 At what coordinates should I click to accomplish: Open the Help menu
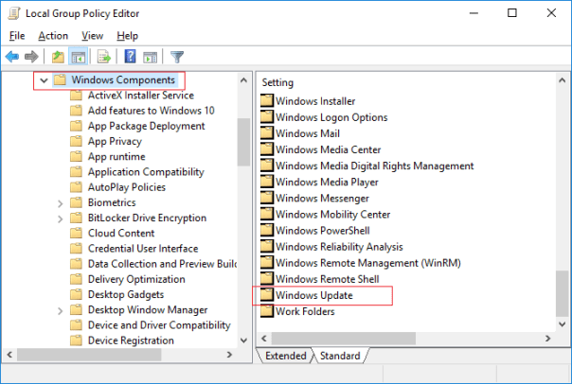(127, 36)
